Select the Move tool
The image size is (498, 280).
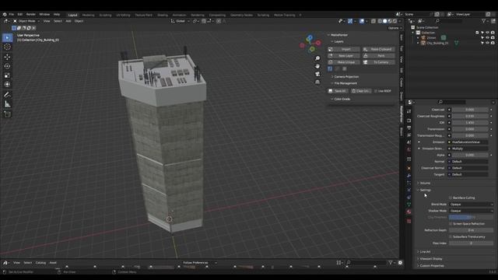click(7, 57)
